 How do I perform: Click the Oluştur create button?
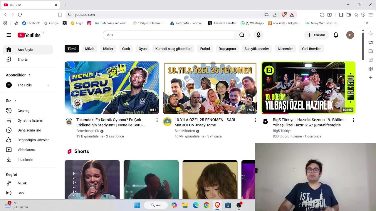click(316, 35)
